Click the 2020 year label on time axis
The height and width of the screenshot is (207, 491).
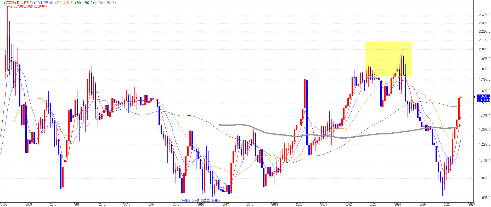coord(299,204)
